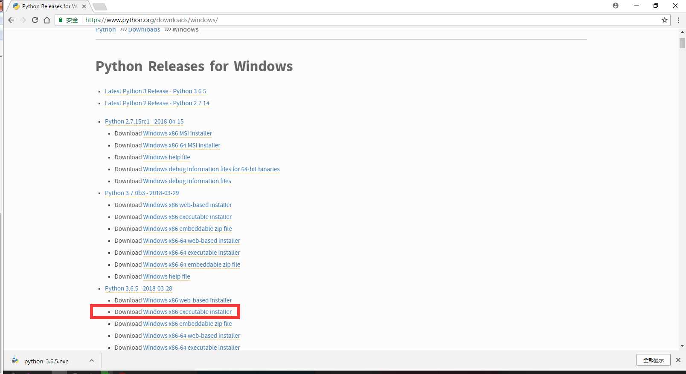Open the python-3.6.5.exe download options arrow
Screen dimensions: 686x374
click(92, 360)
